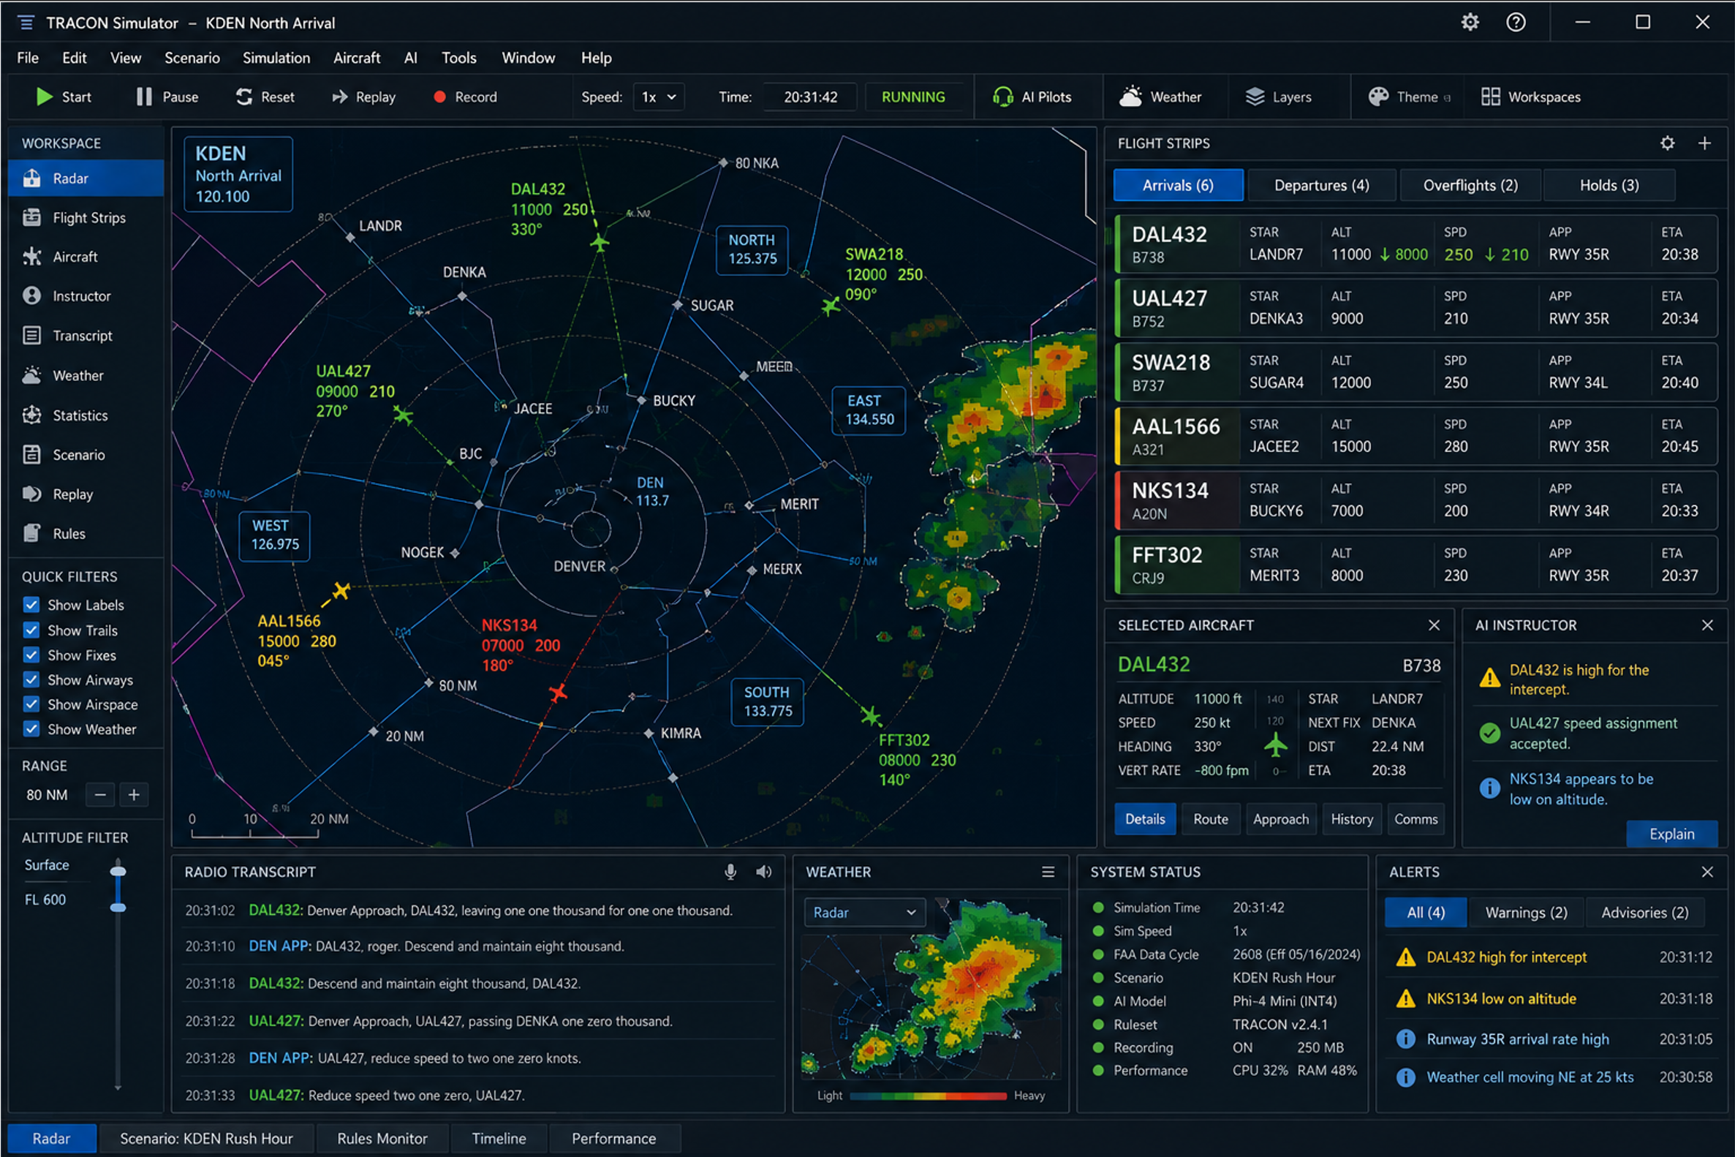Open the Layers toolbar button
Viewport: 1735px width, 1157px height.
(x=1278, y=97)
